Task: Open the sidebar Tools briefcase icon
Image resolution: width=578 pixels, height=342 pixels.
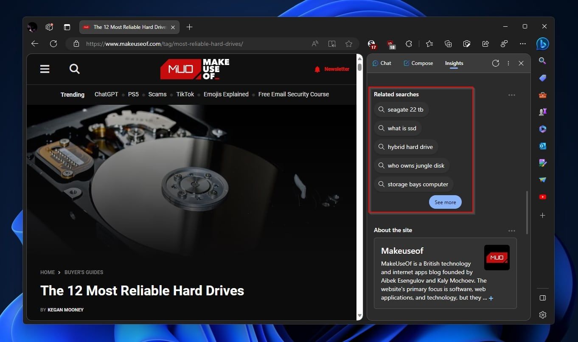Action: point(542,95)
